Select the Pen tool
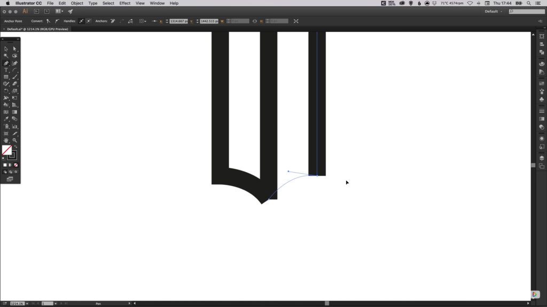 pos(6,63)
